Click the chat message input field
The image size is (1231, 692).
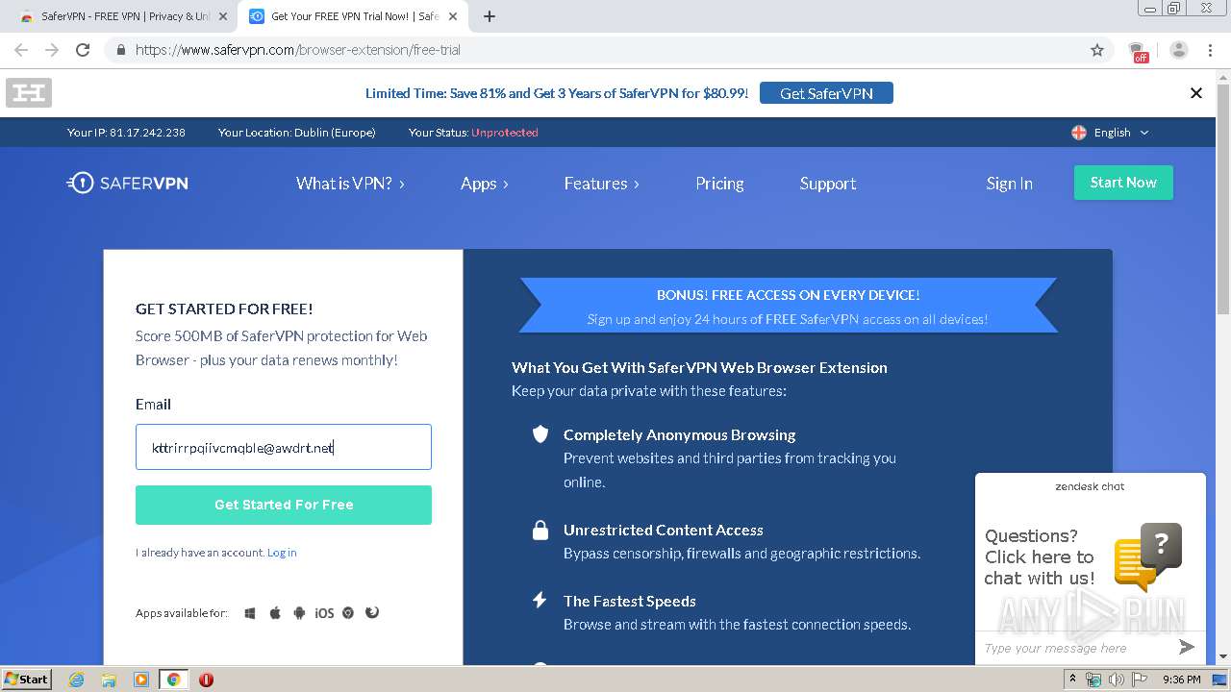tap(1075, 648)
